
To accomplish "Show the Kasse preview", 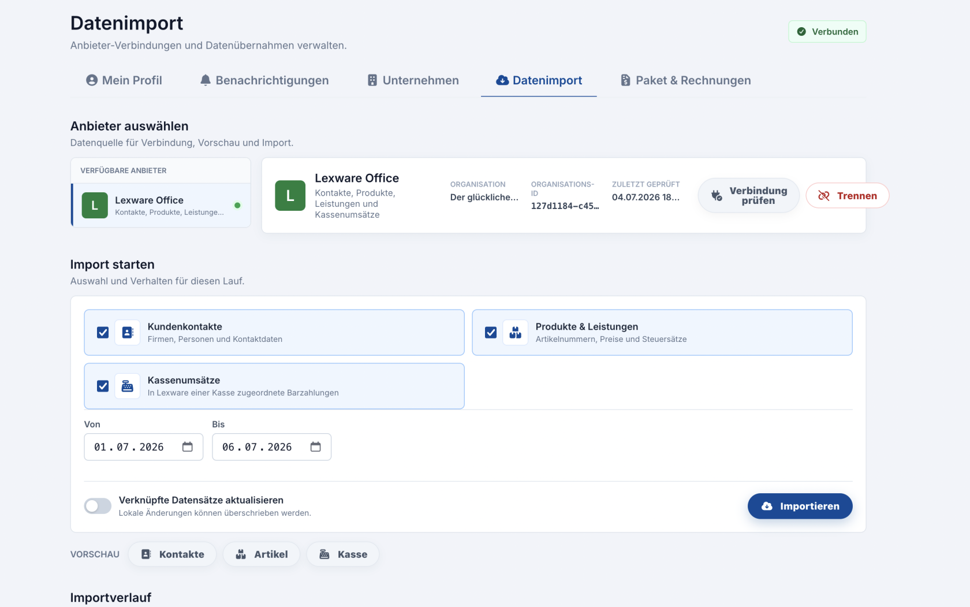I will [343, 554].
